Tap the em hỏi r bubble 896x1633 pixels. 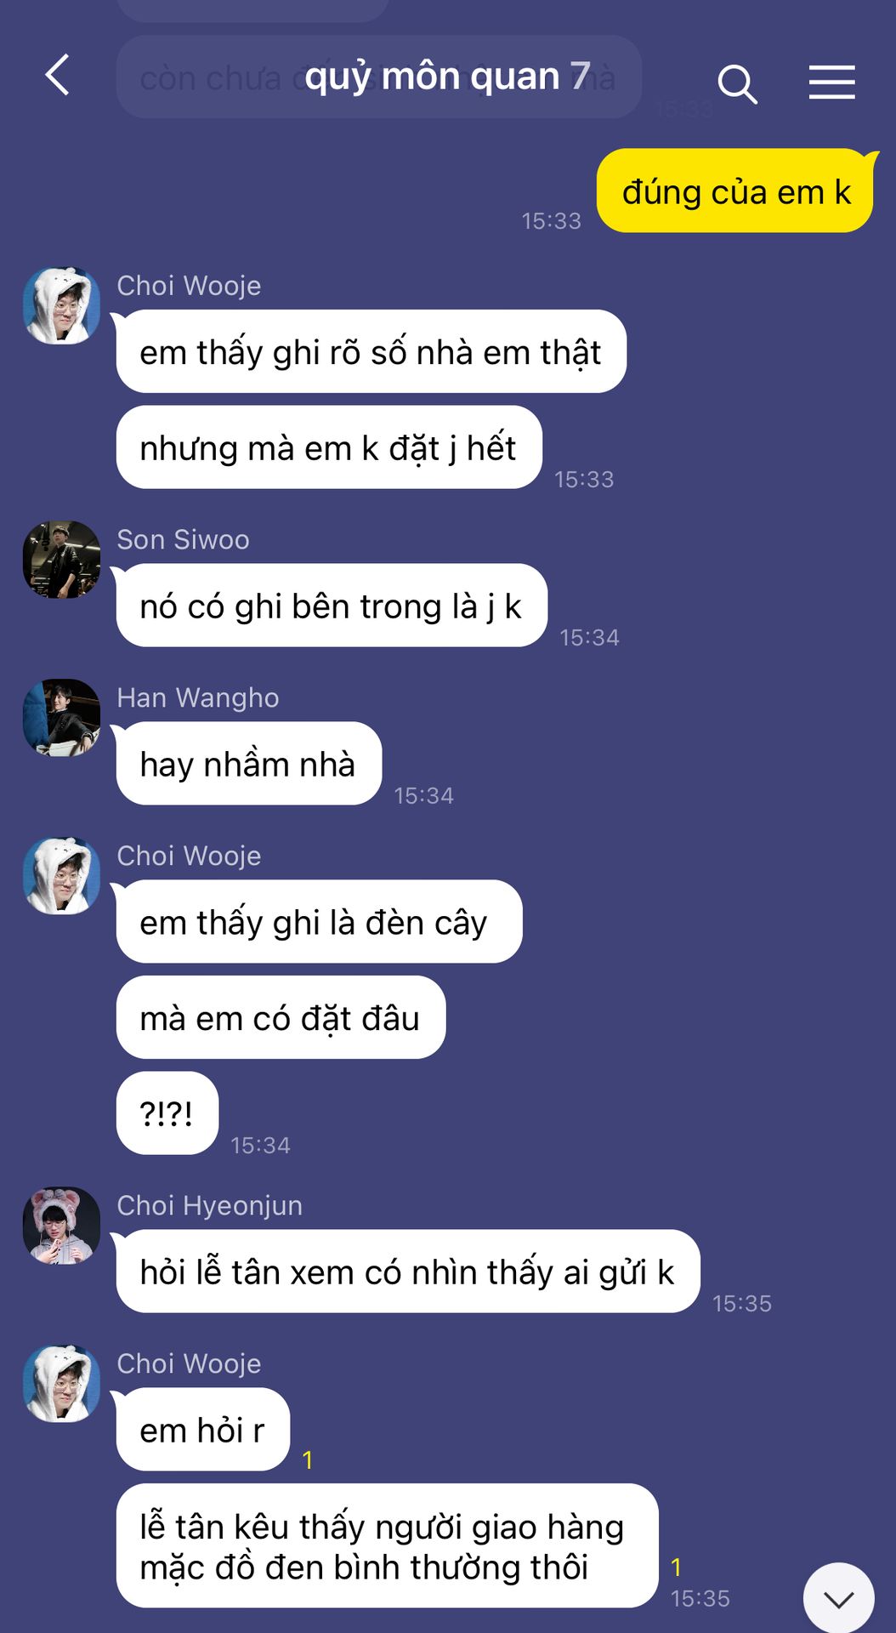[203, 1430]
